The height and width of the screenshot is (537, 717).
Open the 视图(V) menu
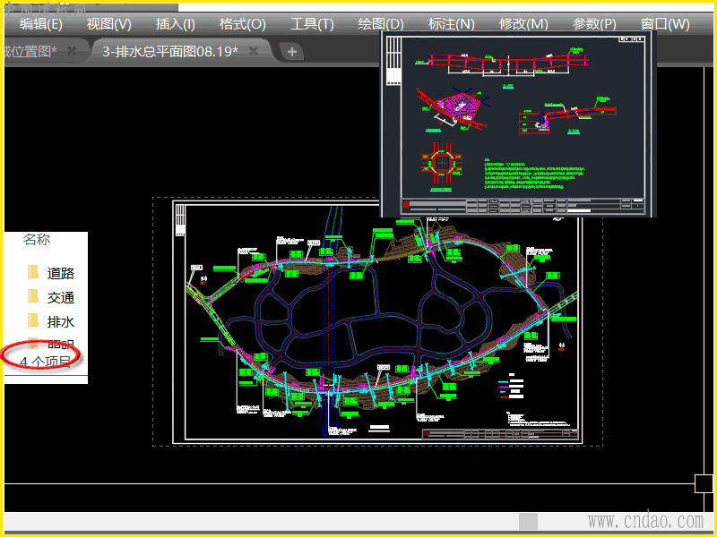point(108,24)
